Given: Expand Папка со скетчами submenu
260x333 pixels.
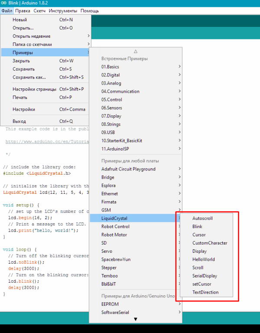Looking at the screenshot, I should [46, 44].
